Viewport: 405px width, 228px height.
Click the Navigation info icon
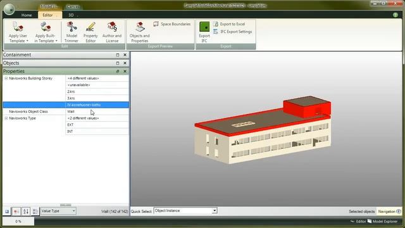click(x=399, y=212)
